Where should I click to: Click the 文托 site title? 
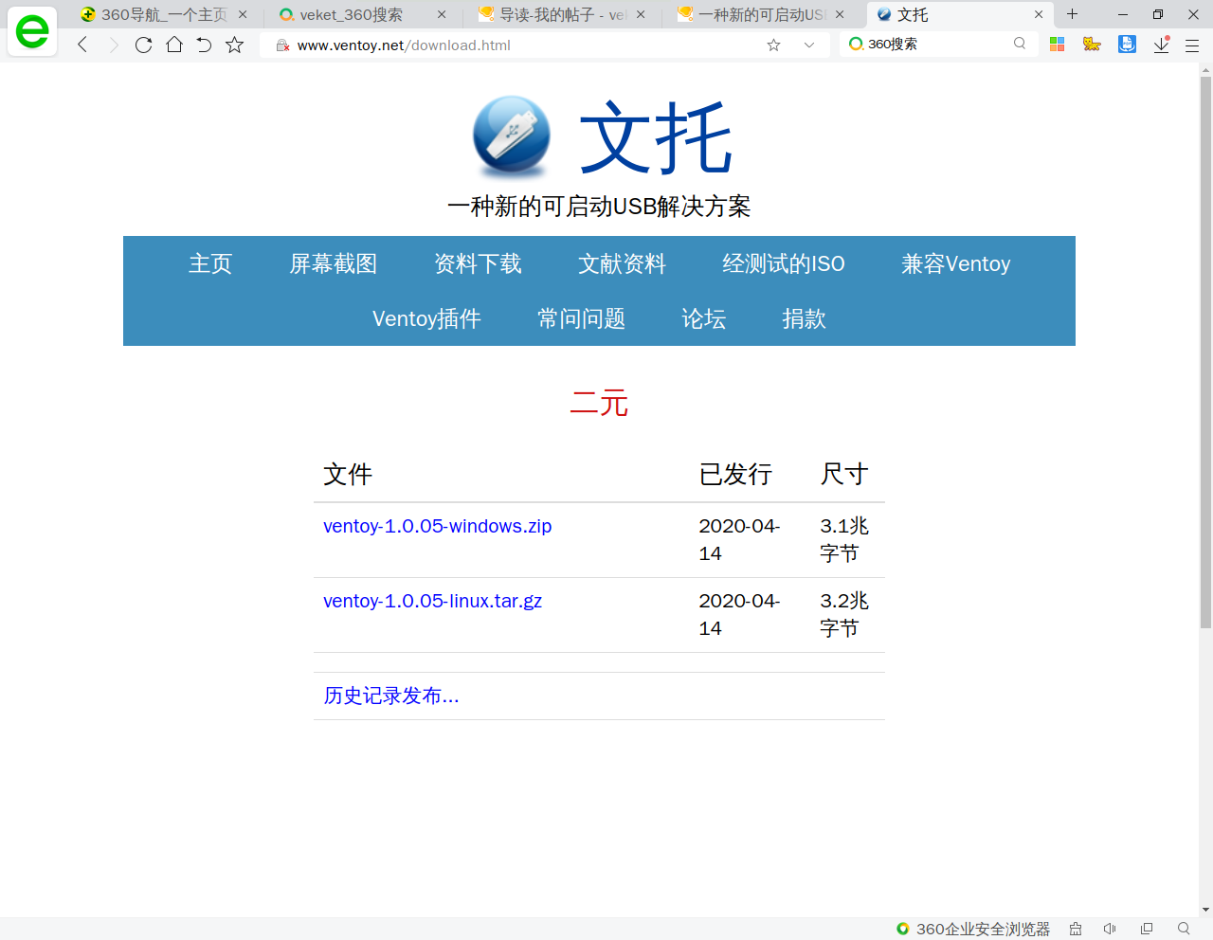tap(656, 138)
